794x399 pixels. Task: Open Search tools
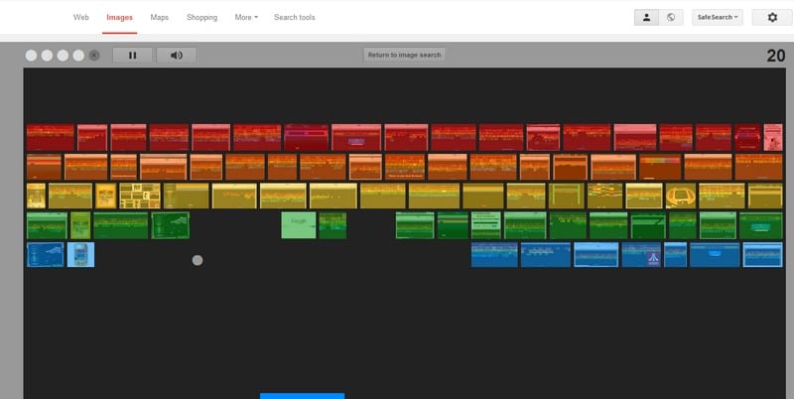[x=294, y=17]
